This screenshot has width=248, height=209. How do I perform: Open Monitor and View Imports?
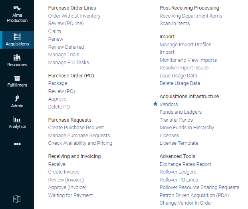[188, 60]
